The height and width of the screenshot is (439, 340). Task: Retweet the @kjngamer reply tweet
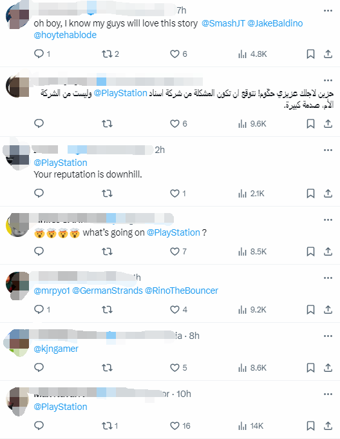107,367
